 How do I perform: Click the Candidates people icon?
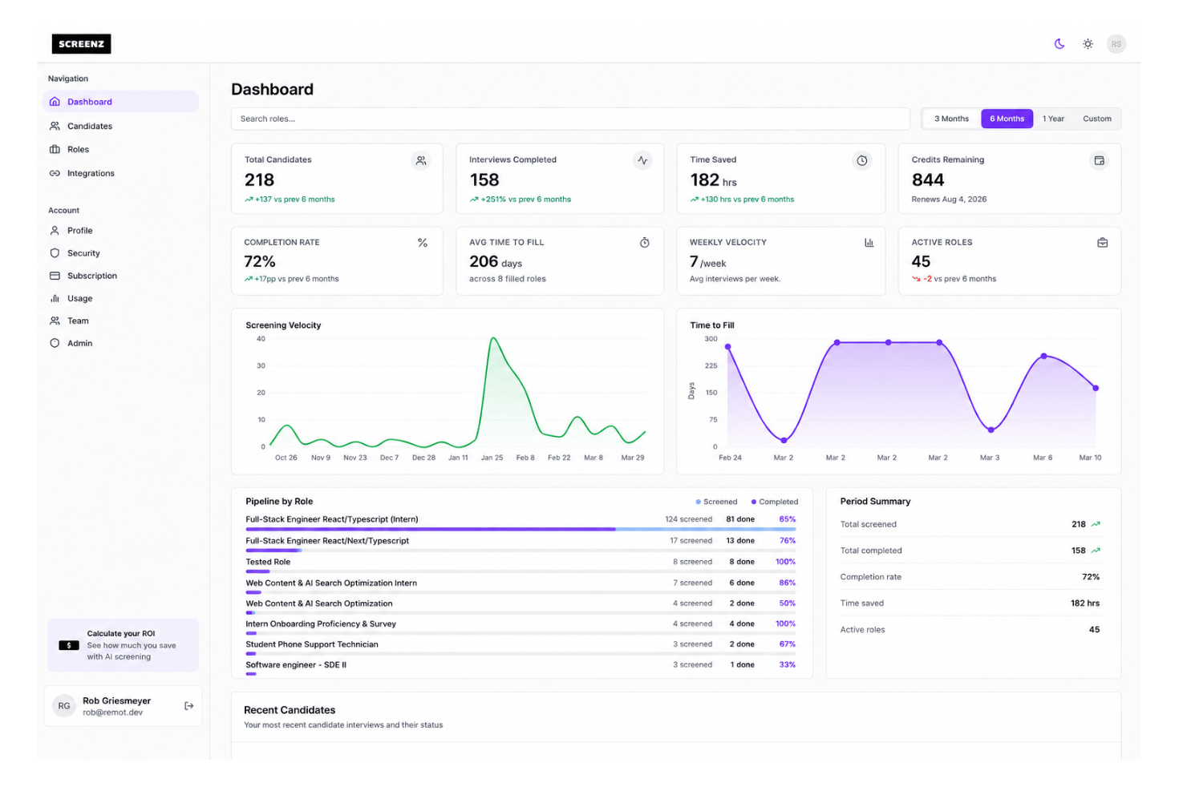pos(55,126)
